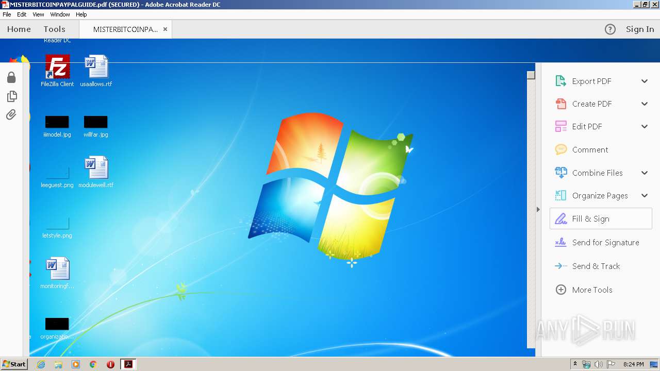
Task: Open Windows Explorer folder in taskbar
Action: (58, 364)
